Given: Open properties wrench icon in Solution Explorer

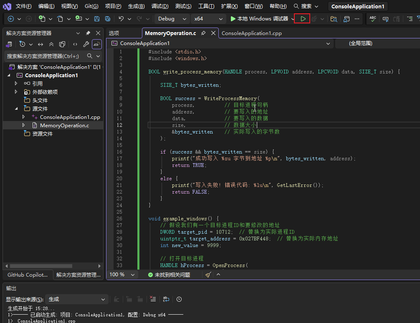Looking at the screenshot, I should point(86,44).
